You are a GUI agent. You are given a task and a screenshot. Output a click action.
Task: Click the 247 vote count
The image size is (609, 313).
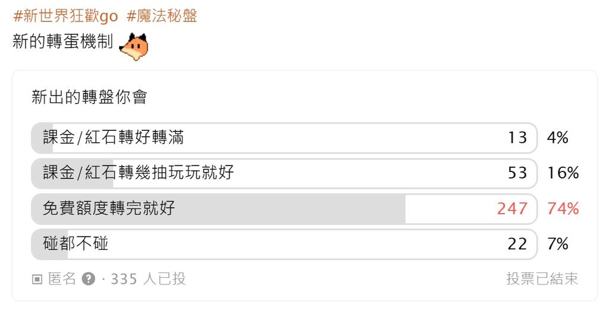(512, 209)
